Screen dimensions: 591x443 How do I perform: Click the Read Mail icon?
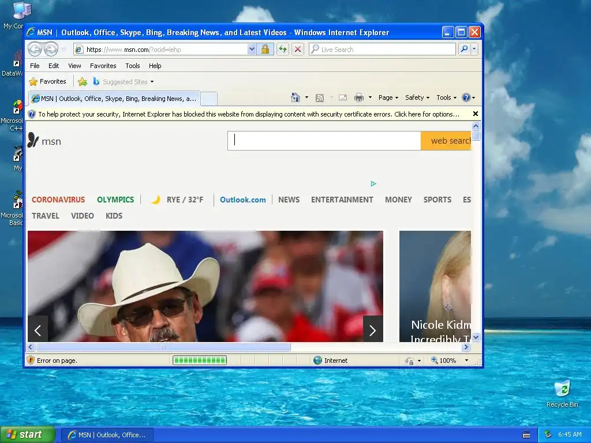[343, 97]
